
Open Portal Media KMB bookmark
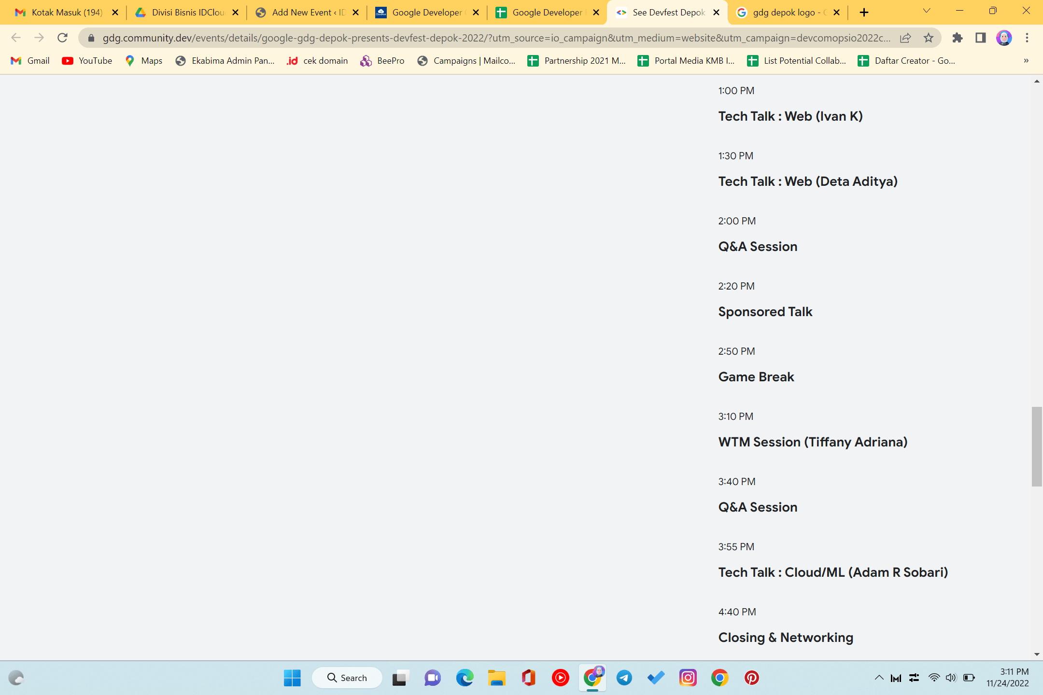tap(686, 61)
